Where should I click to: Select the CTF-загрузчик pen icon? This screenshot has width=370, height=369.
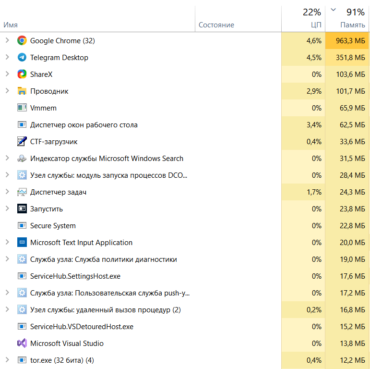22,142
